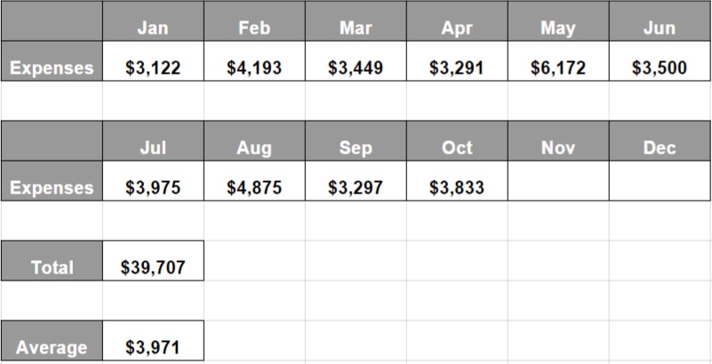The width and height of the screenshot is (712, 364).
Task: Select the June expenses cell $3,500
Action: pyautogui.click(x=660, y=61)
